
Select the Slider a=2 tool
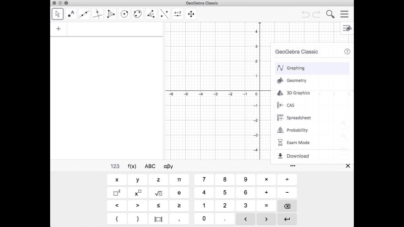(x=178, y=14)
